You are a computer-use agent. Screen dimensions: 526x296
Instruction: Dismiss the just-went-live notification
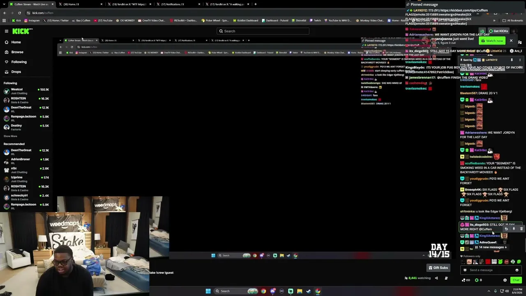pyautogui.click(x=511, y=41)
